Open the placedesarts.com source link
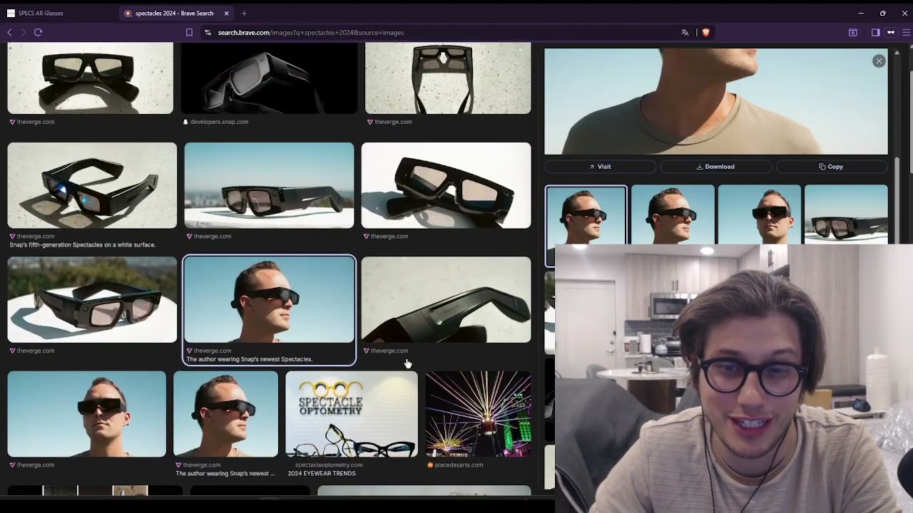 coord(455,465)
